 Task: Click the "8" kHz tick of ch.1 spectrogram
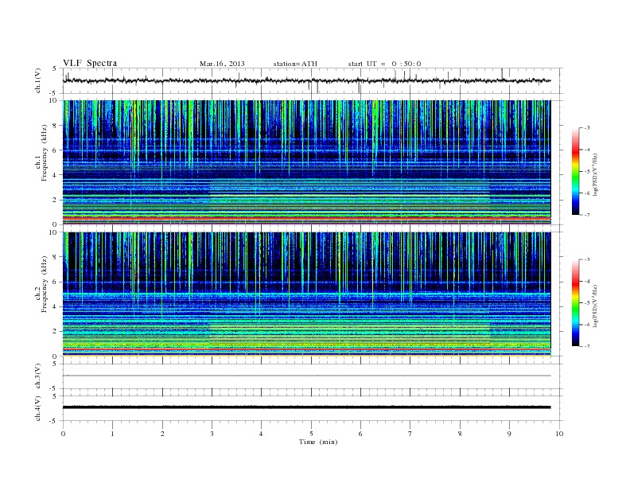click(55, 126)
